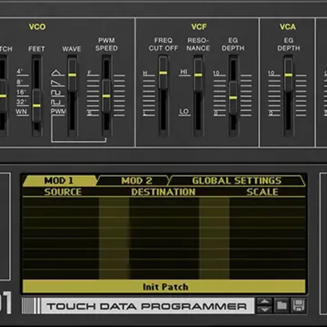
Task: Click the VCF section heading
Action: [199, 27]
